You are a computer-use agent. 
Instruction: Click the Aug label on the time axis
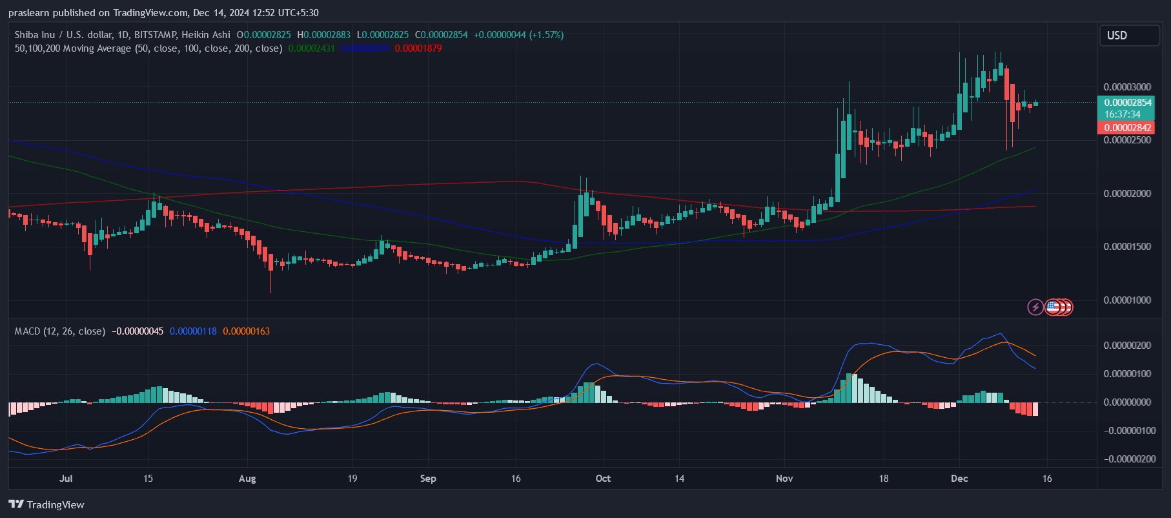tap(247, 479)
